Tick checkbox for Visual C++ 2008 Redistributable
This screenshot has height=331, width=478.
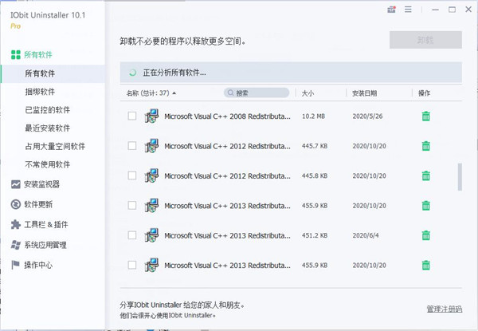[x=132, y=116]
